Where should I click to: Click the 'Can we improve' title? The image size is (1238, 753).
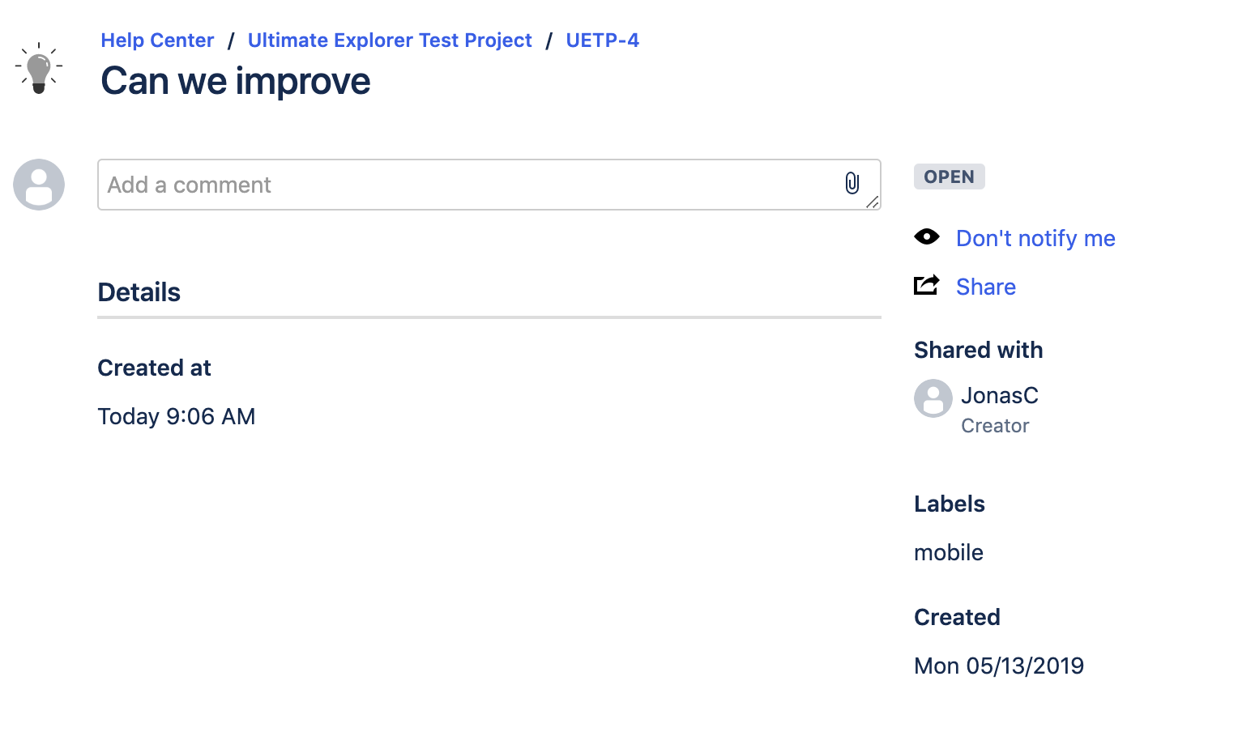pos(236,81)
